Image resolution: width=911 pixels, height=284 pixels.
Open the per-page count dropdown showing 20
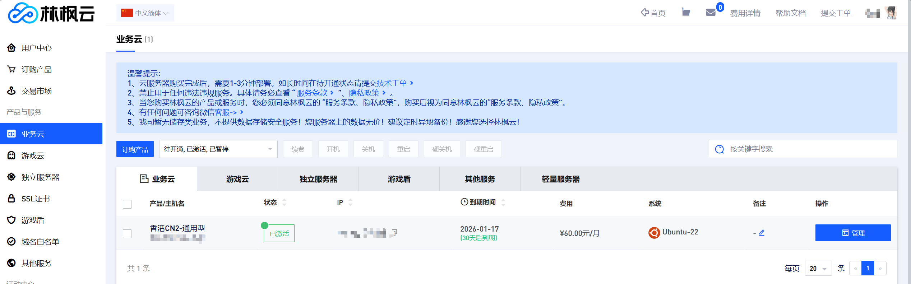pyautogui.click(x=818, y=269)
